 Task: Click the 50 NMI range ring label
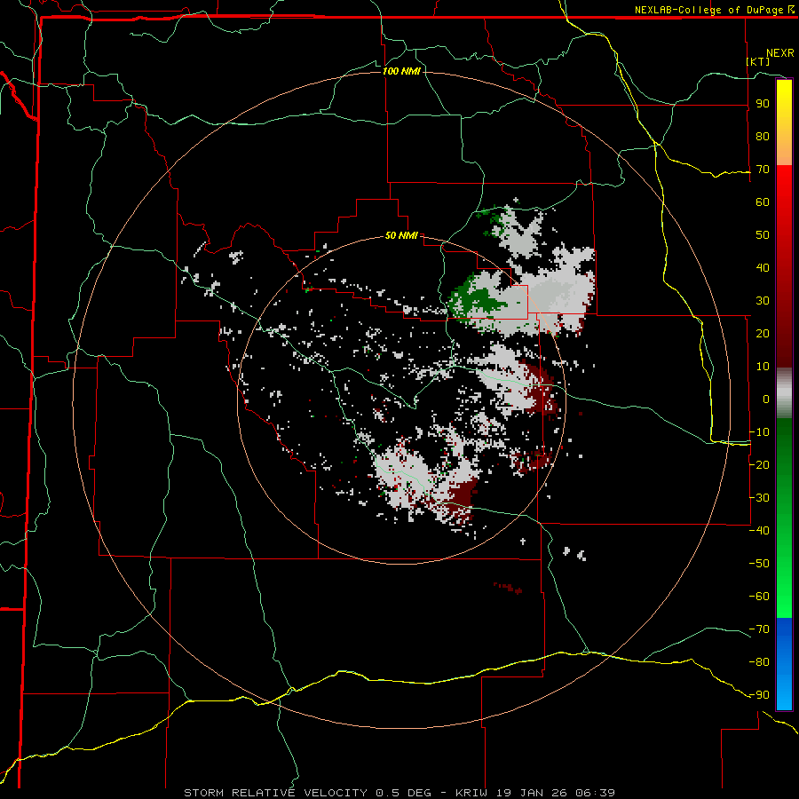401,235
